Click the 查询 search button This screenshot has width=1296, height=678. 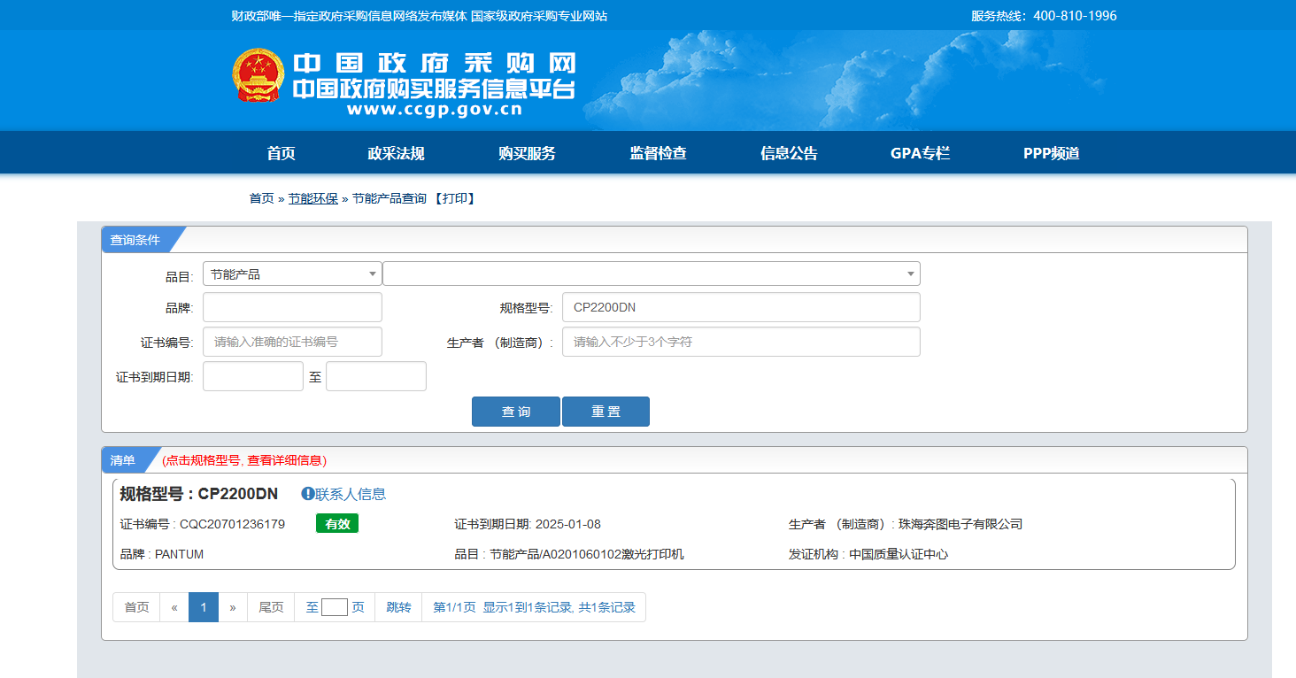[516, 412]
